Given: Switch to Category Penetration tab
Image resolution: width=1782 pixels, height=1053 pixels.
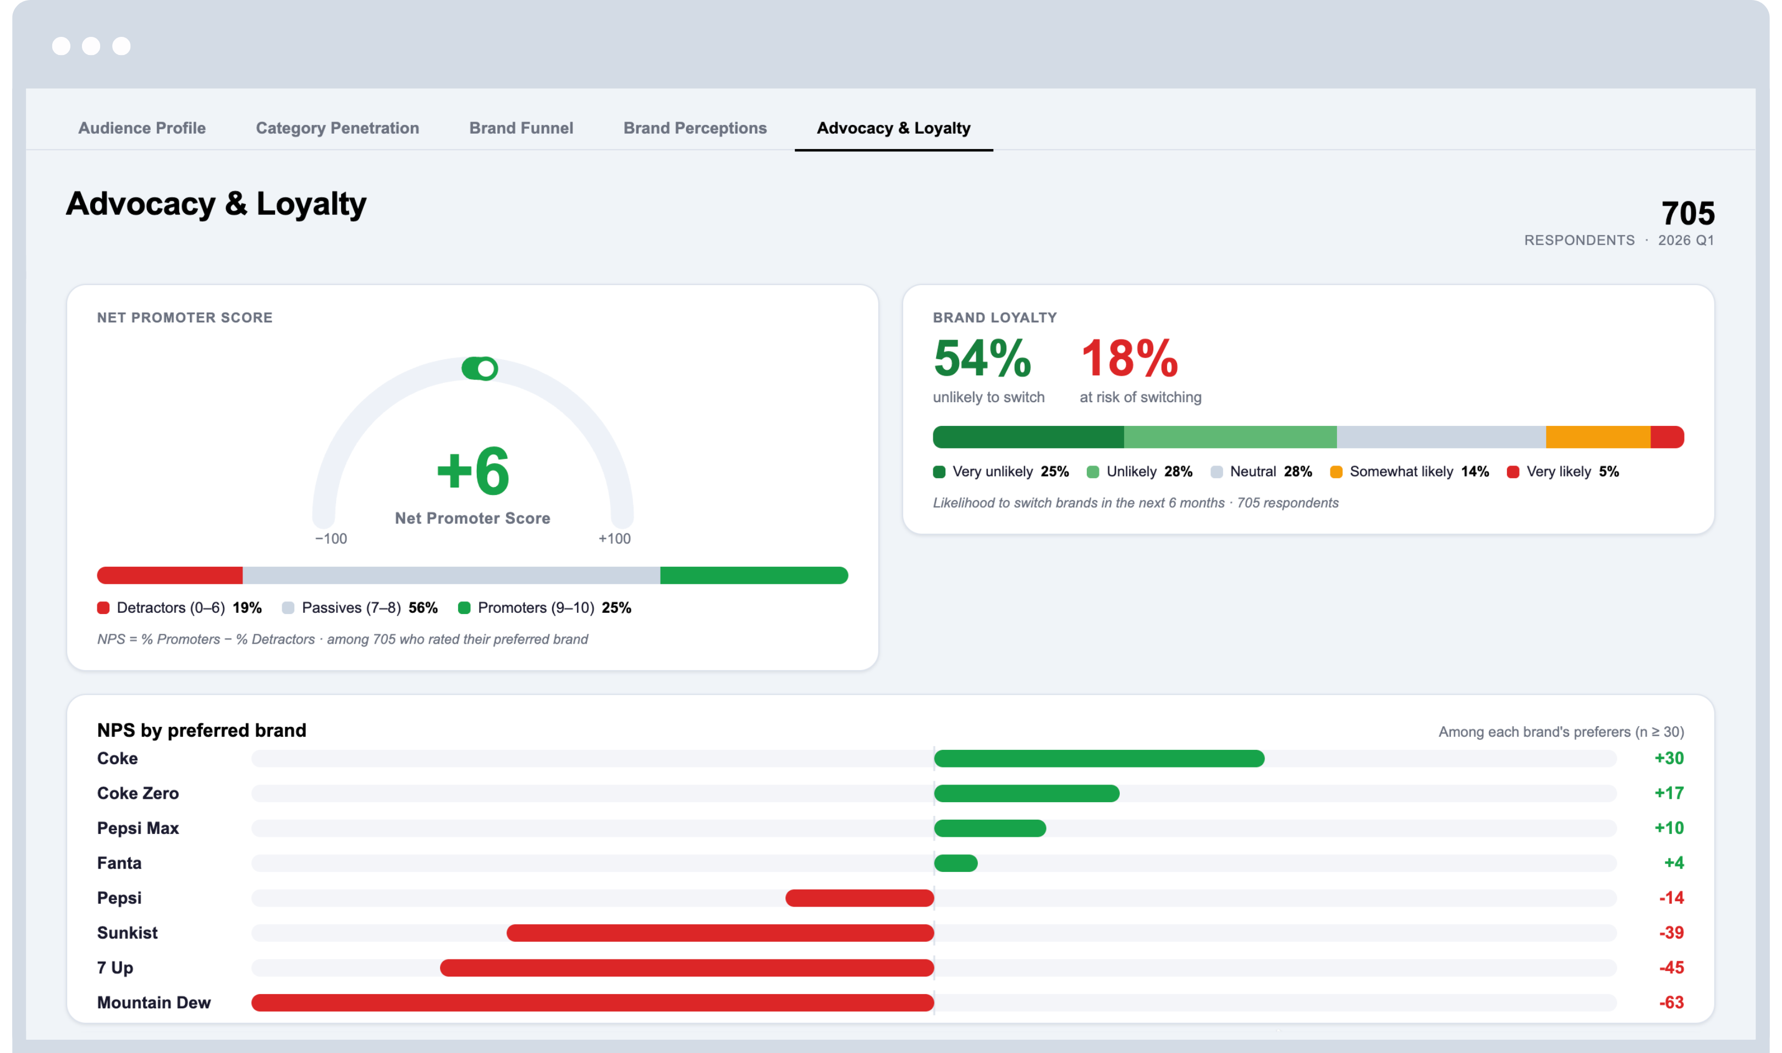Looking at the screenshot, I should click(337, 128).
